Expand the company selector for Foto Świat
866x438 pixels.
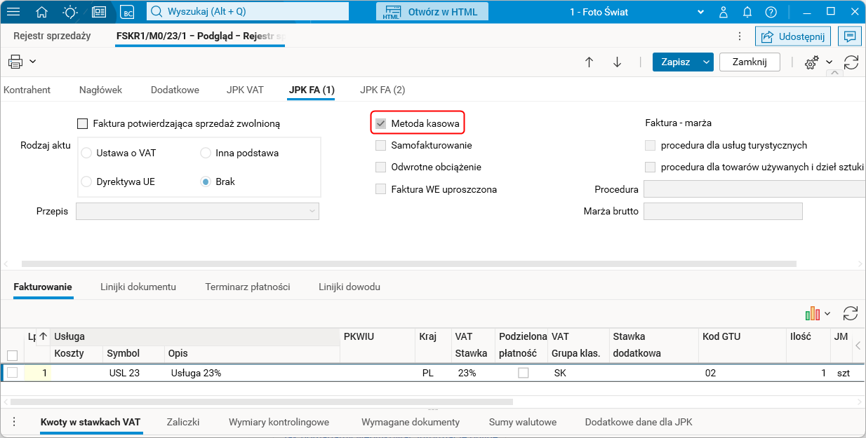pos(700,12)
